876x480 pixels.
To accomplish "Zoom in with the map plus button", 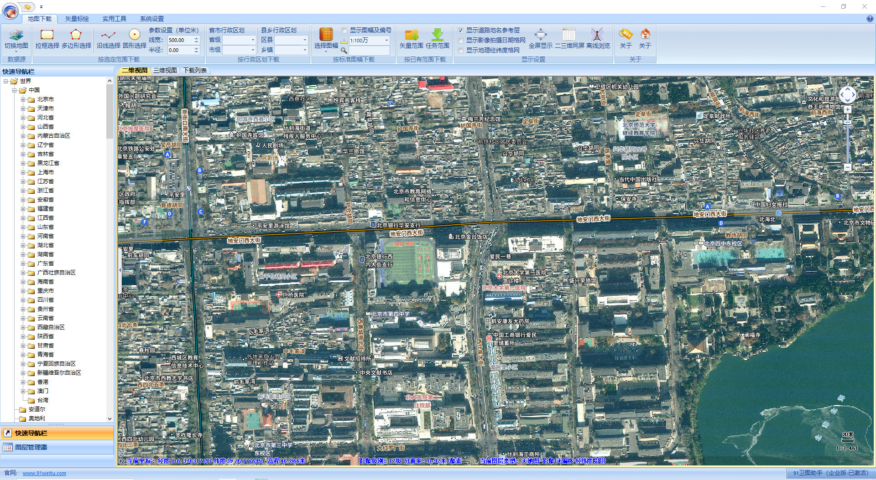I will click(x=847, y=109).
